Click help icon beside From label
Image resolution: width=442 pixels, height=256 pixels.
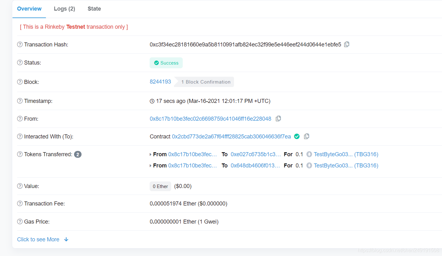20,119
